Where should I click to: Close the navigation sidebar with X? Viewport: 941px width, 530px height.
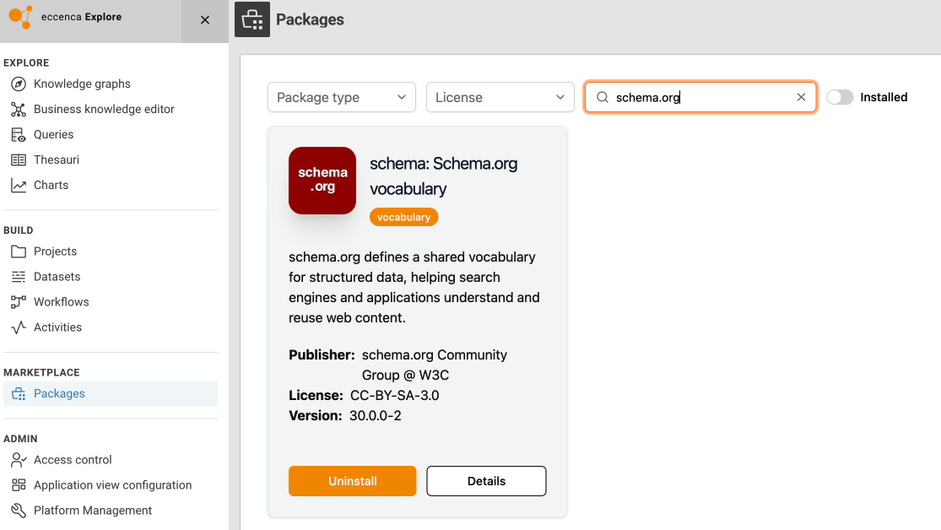(204, 19)
